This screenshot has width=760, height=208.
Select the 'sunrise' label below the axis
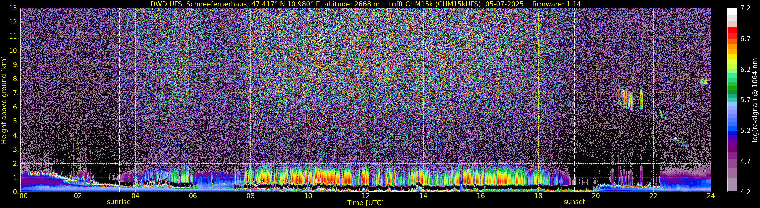[119, 202]
